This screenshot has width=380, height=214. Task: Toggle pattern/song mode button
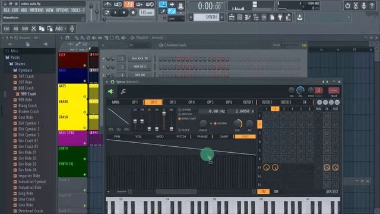tap(106, 12)
